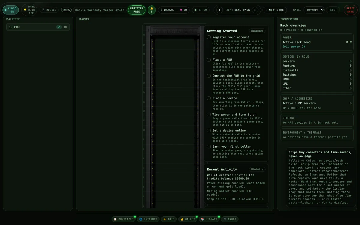Open the Grid tab
Screen dimensions: 360x225
point(169,219)
